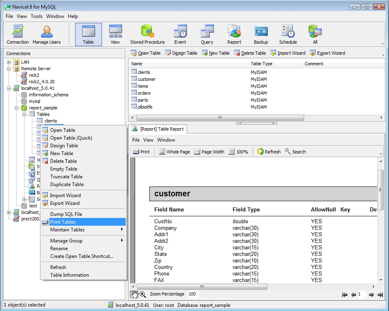Fit report to Whole Page
Screen dimensions: 389x311
(174, 152)
